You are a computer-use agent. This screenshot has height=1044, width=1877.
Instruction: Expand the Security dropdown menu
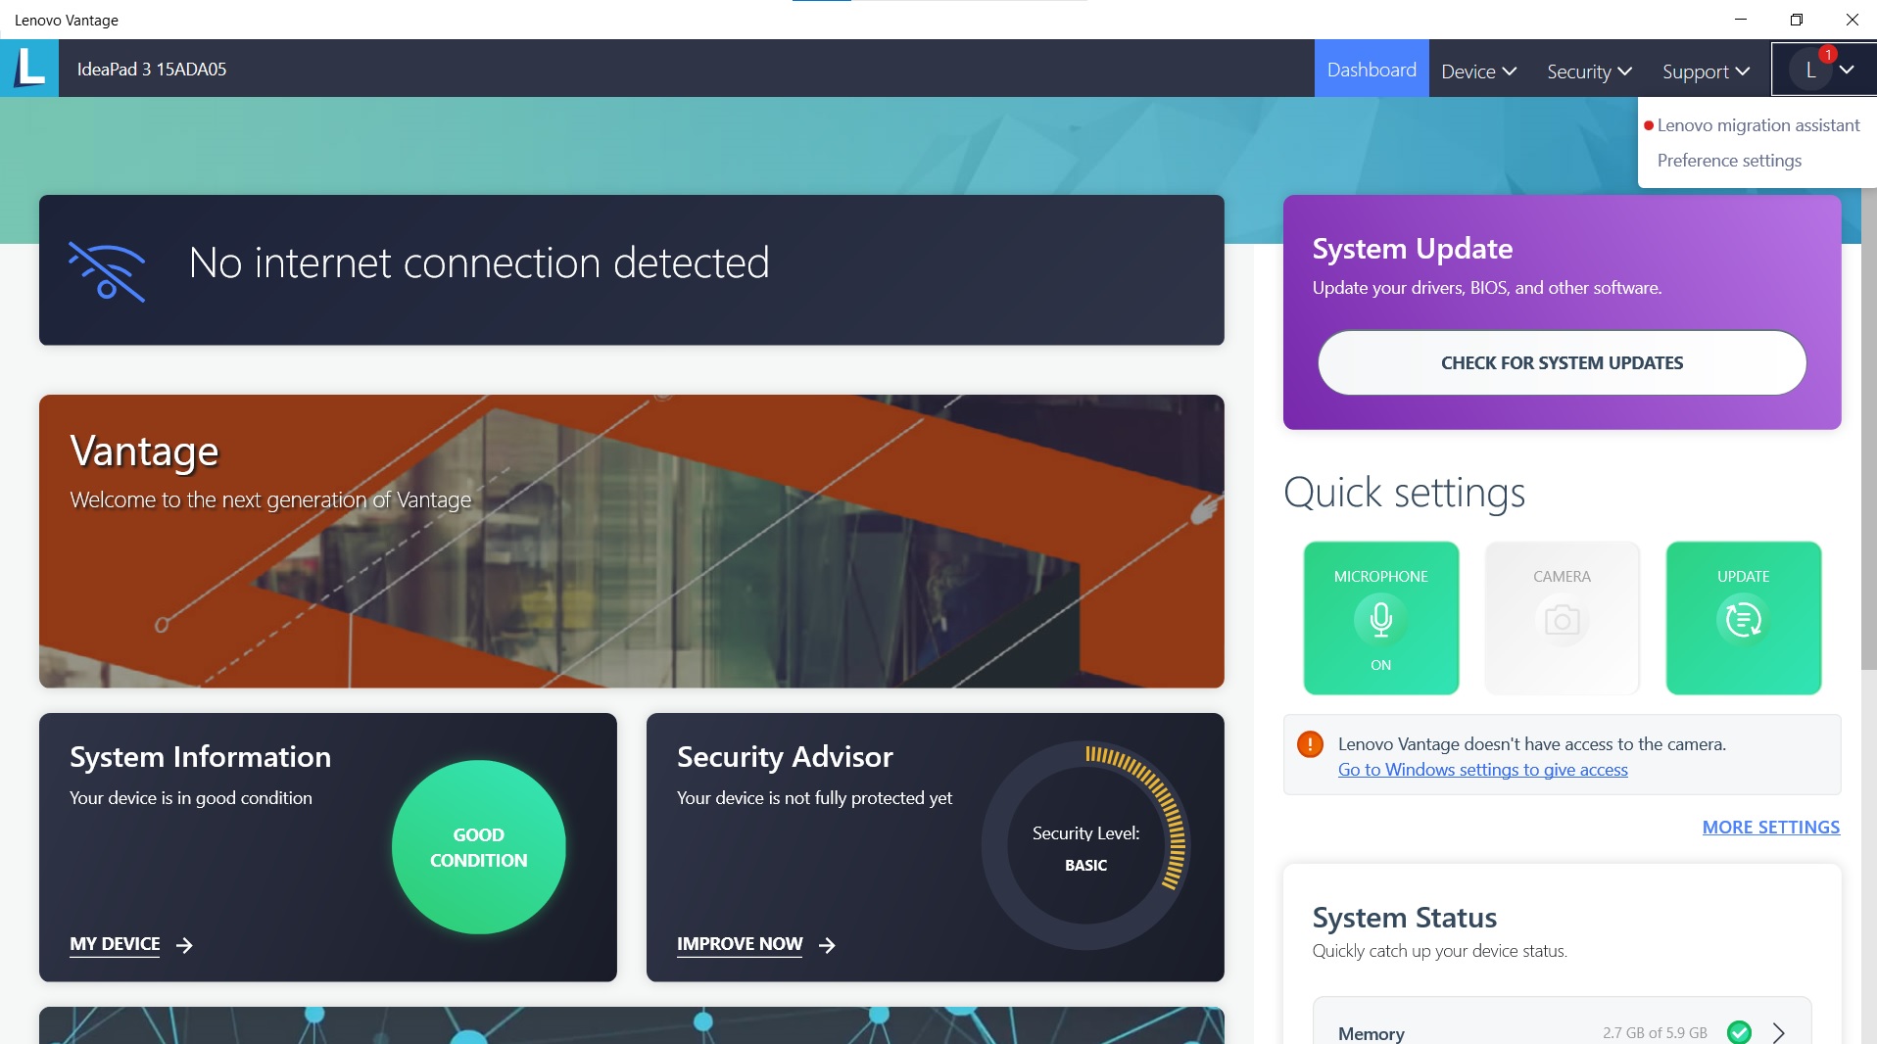point(1589,71)
